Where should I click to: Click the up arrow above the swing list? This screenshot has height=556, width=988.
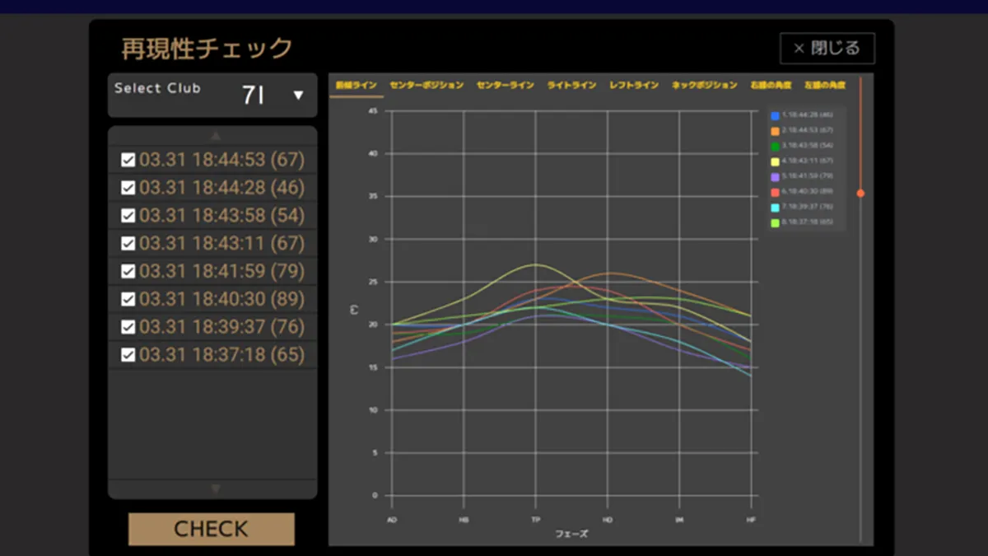click(x=215, y=136)
